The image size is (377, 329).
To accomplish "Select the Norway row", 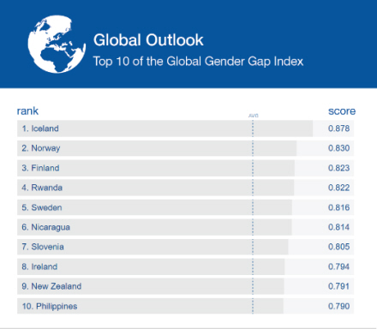I will pyautogui.click(x=185, y=148).
